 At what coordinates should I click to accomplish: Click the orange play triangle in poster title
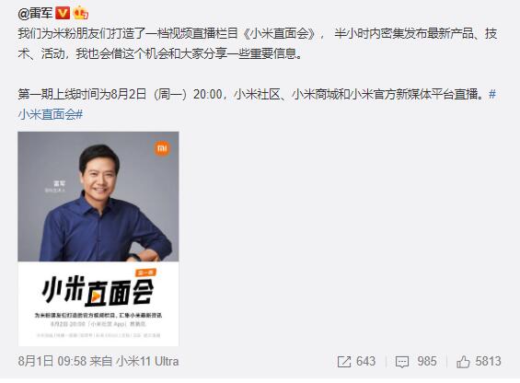94,298
